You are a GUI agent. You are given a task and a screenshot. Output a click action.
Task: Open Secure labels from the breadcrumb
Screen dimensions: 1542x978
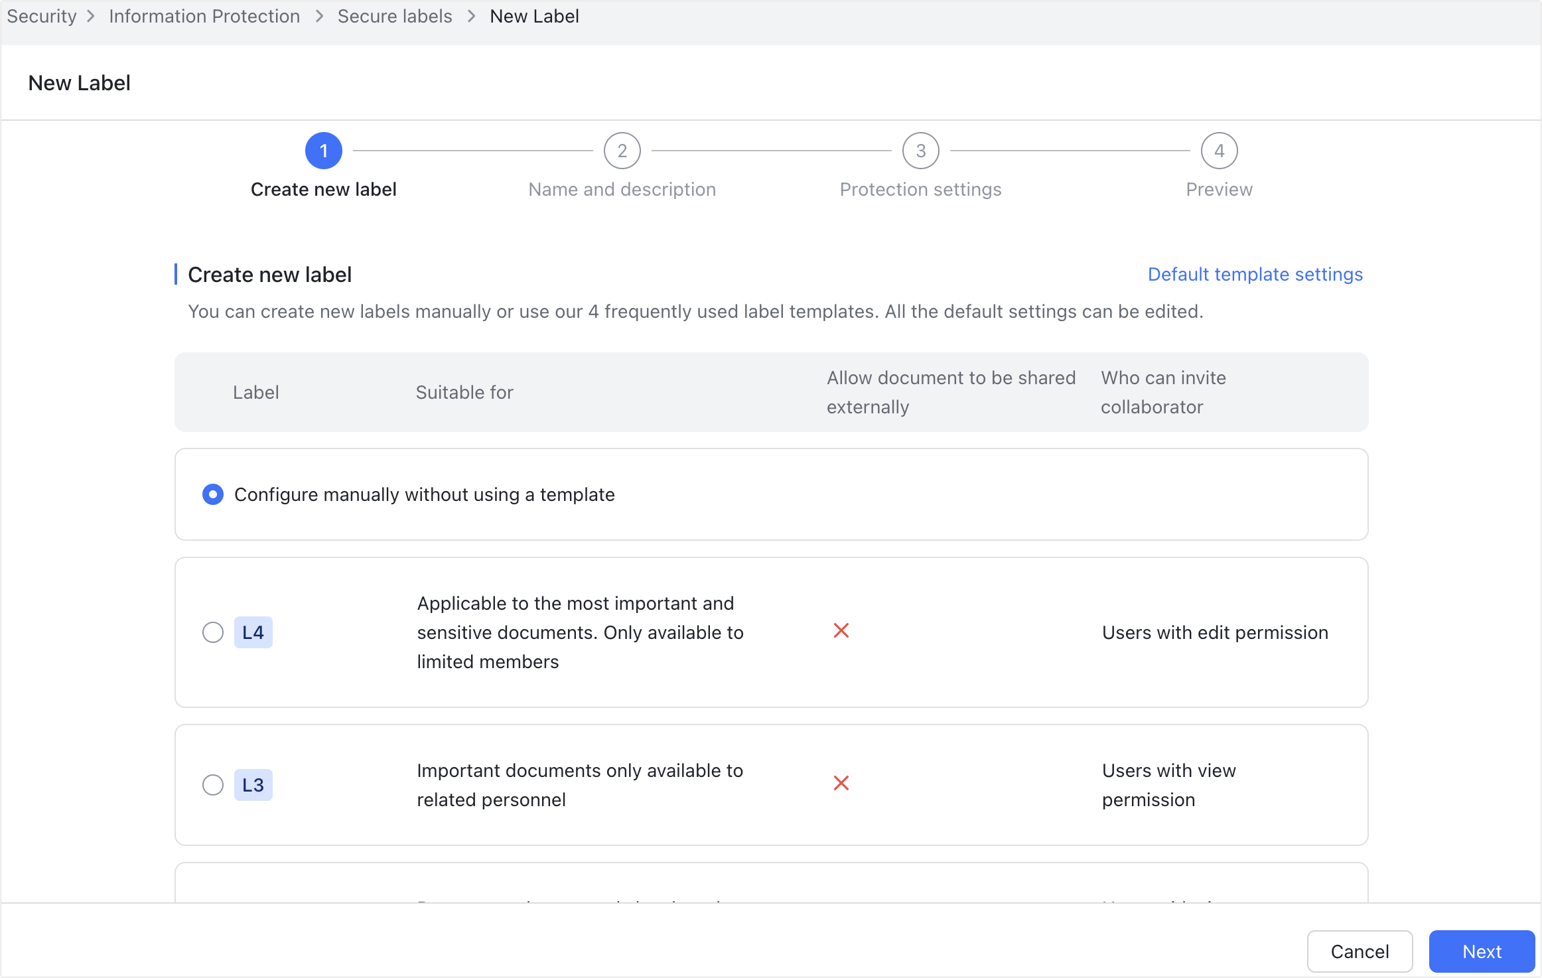coord(394,16)
